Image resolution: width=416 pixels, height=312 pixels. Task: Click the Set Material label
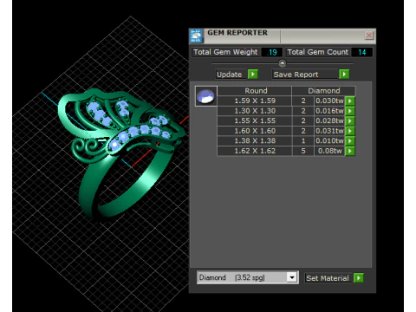(328, 278)
